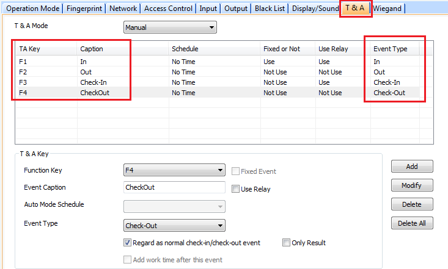Switch to the Black List tab
448x269 pixels.
[x=270, y=9]
